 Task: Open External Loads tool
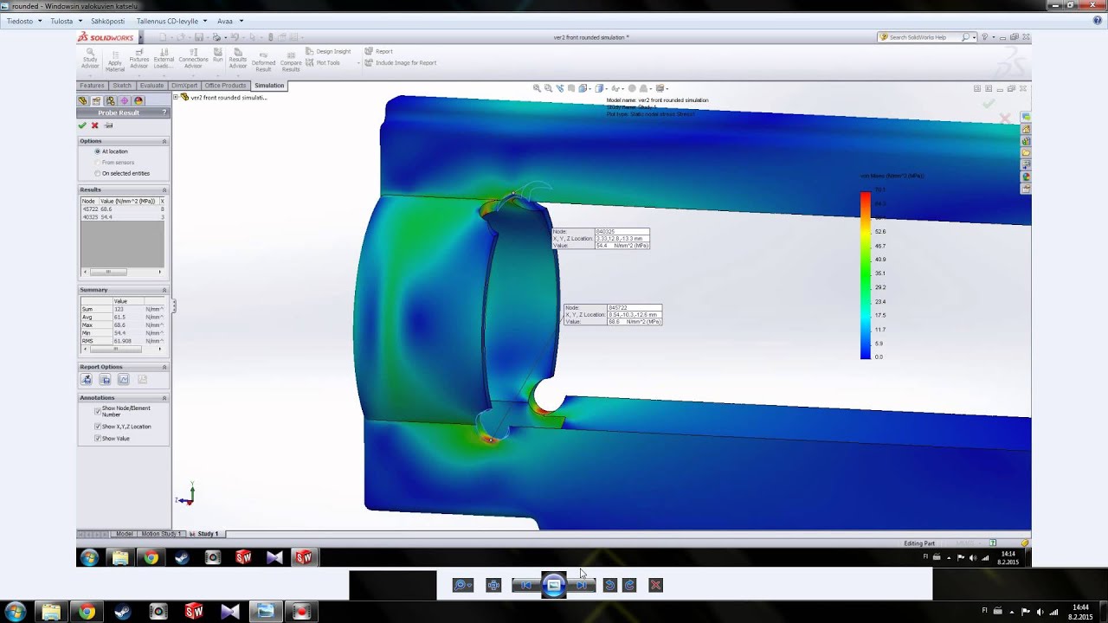[x=164, y=58]
